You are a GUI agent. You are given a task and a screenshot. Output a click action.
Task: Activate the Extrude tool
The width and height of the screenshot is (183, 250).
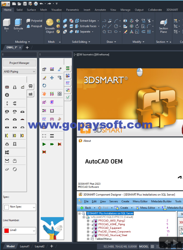[18, 24]
